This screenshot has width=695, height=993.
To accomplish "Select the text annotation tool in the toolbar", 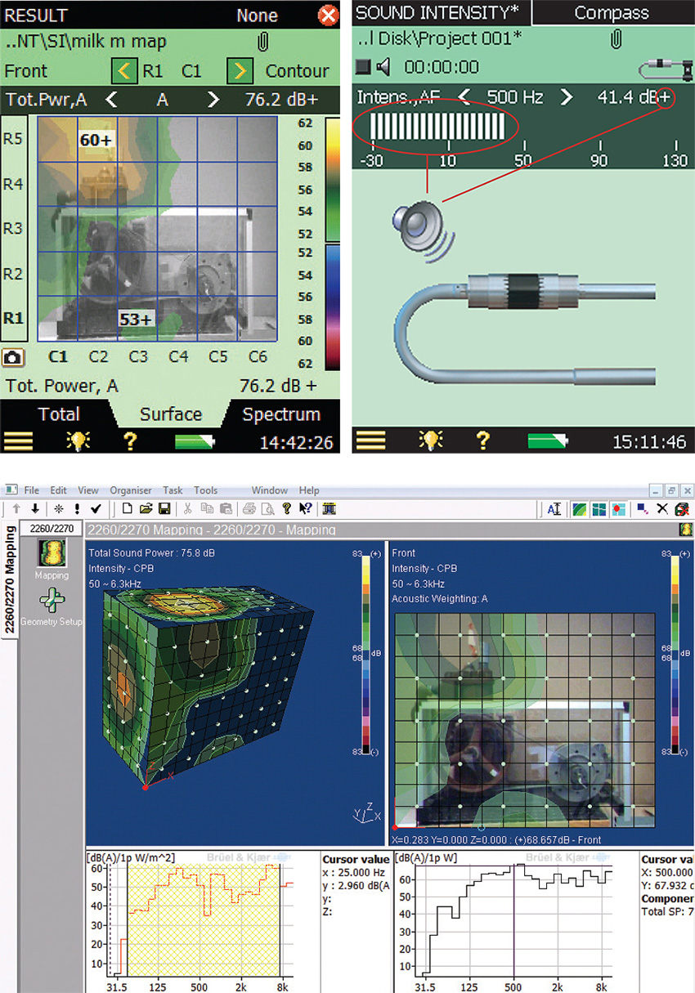I will click(x=554, y=508).
